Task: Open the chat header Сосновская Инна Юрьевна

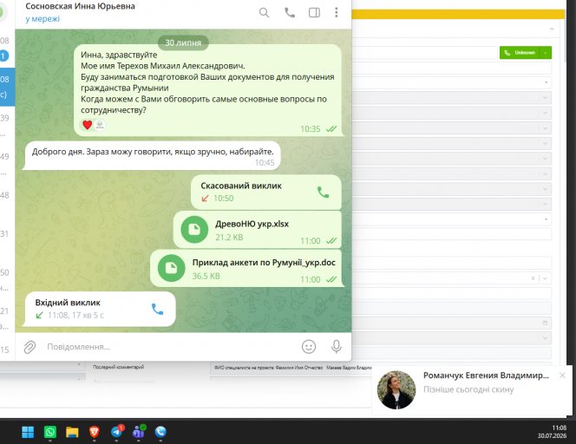Action: (80, 6)
